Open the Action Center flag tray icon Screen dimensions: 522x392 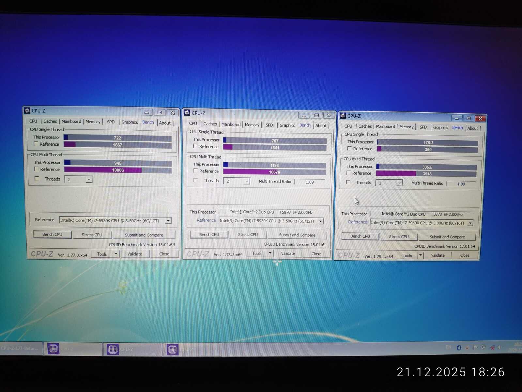click(x=475, y=347)
